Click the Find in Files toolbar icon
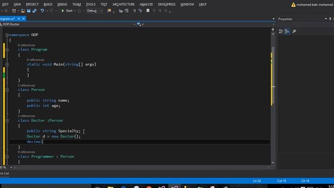The width and height of the screenshot is (334, 188). (109, 10)
